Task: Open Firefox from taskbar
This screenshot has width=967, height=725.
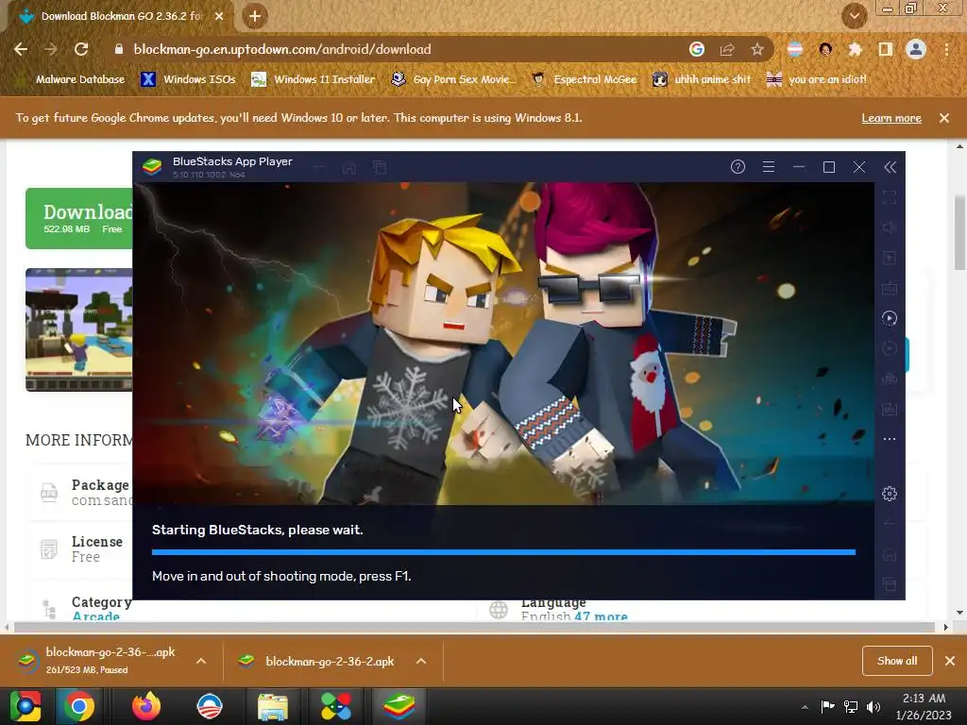Action: tap(146, 706)
